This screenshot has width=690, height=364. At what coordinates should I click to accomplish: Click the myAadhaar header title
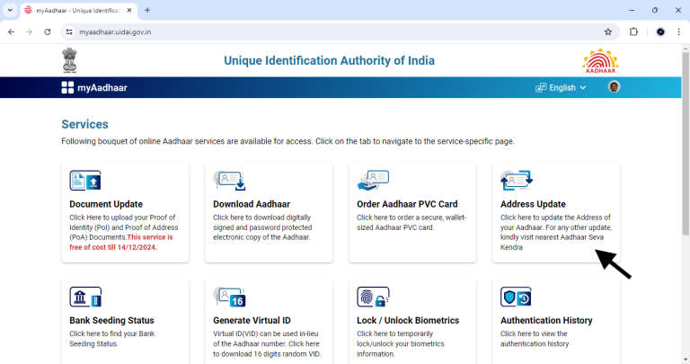tap(102, 87)
